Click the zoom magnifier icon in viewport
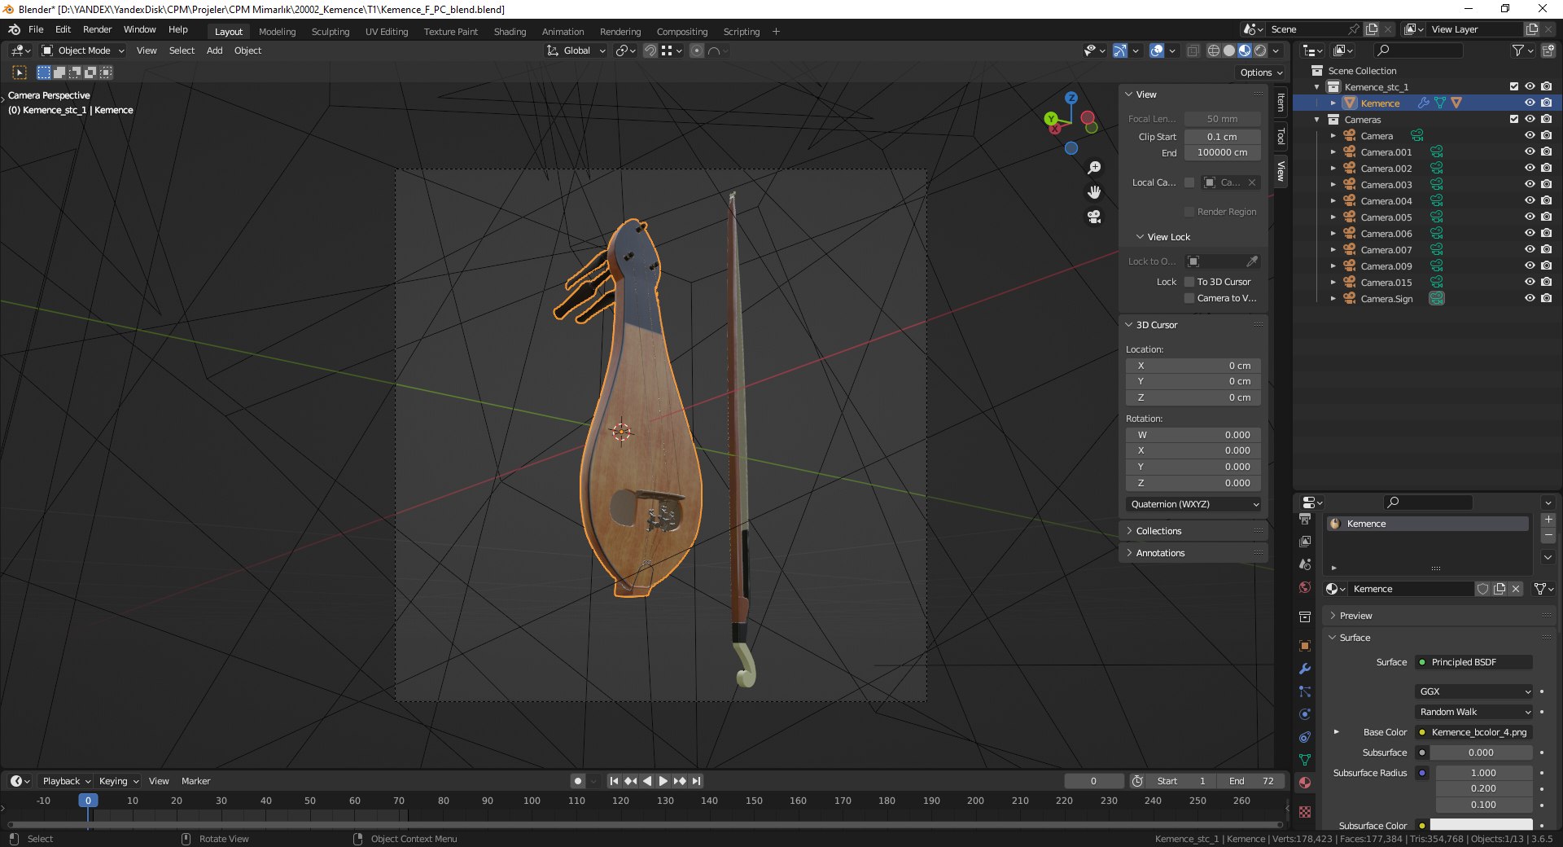This screenshot has height=847, width=1563. tap(1094, 168)
